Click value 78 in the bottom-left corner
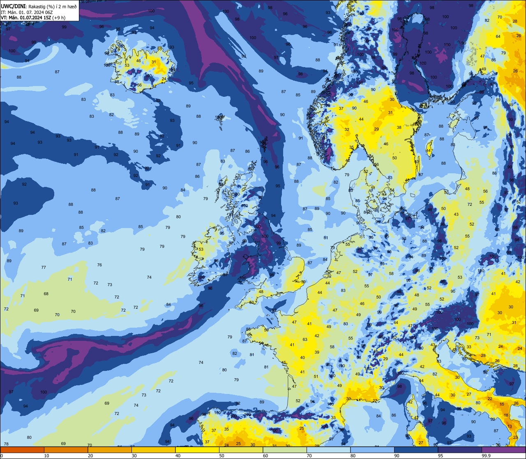526x459 pixels. [6, 444]
